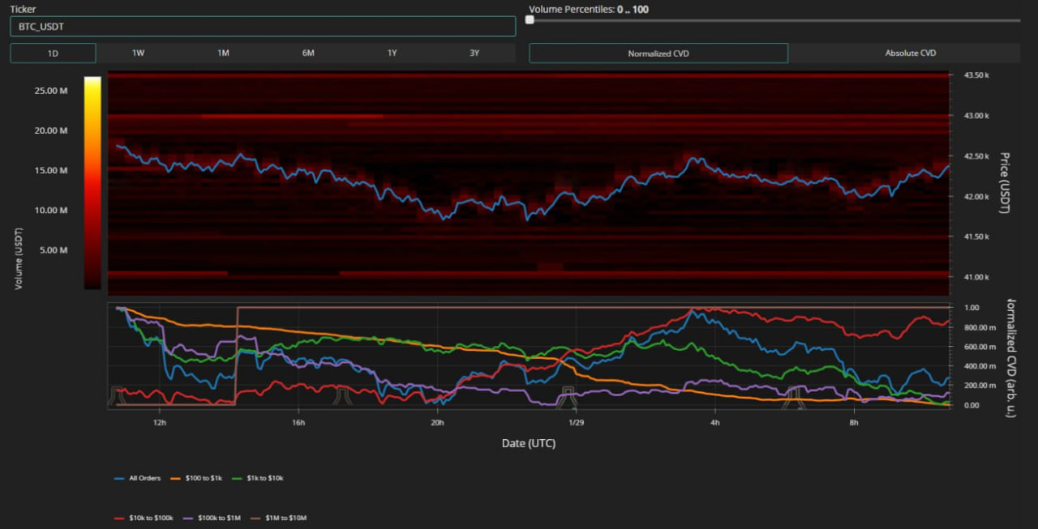Click the 15.00 M volume scale label
1038x529 pixels.
click(51, 170)
